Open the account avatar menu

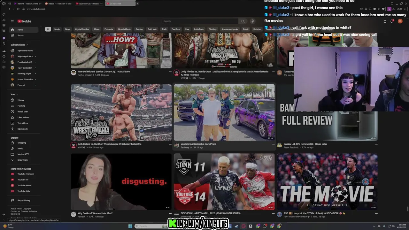400,21
